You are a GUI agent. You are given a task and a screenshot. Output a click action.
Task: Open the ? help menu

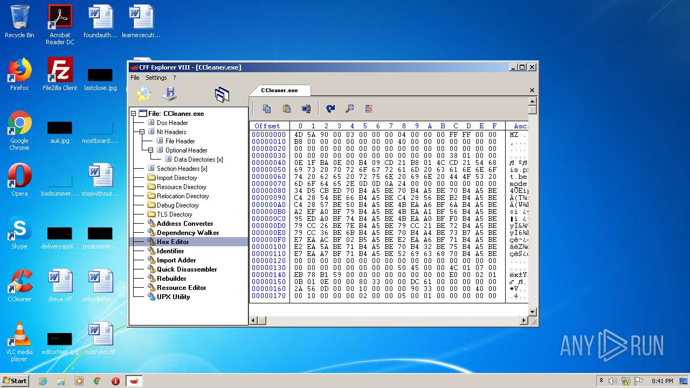tap(174, 78)
